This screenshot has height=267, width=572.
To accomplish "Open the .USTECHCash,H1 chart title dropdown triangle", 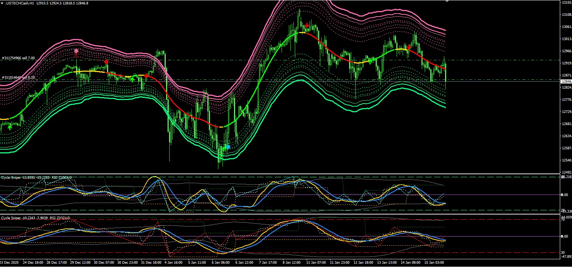I will tap(2, 3).
